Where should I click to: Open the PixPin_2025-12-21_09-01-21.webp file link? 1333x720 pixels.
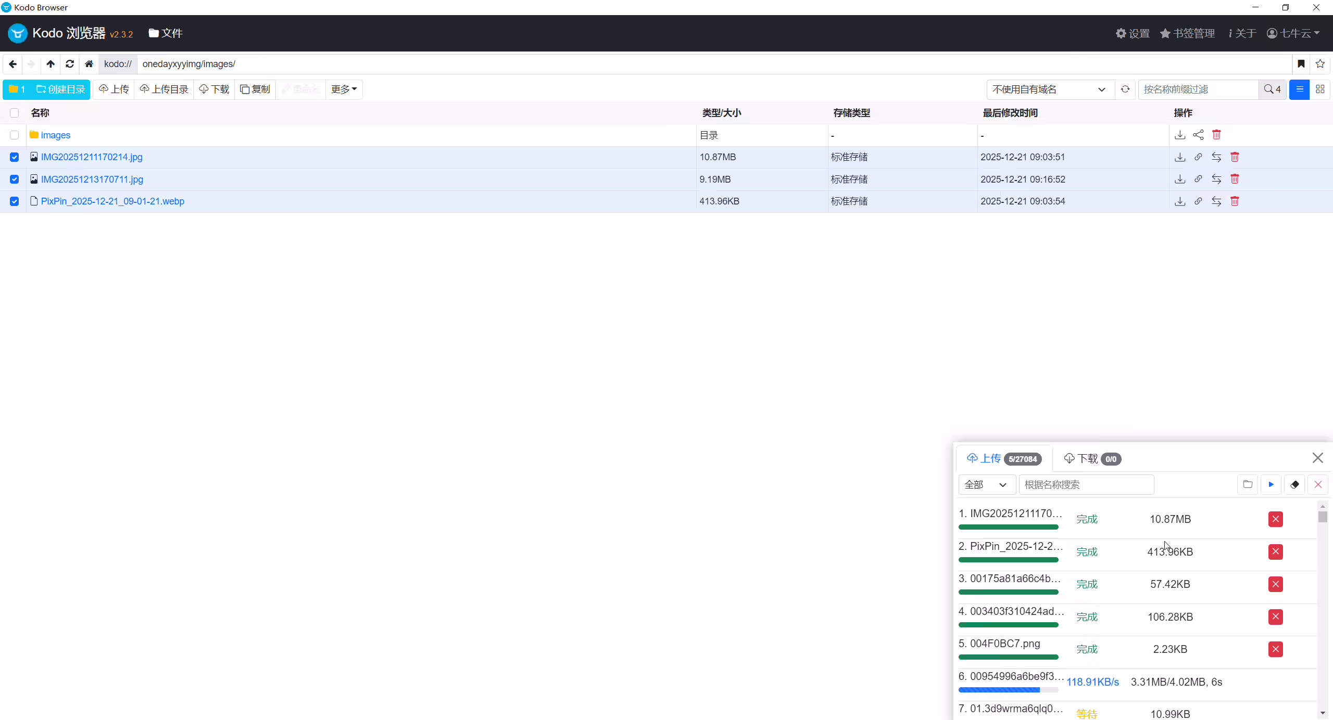(x=112, y=201)
